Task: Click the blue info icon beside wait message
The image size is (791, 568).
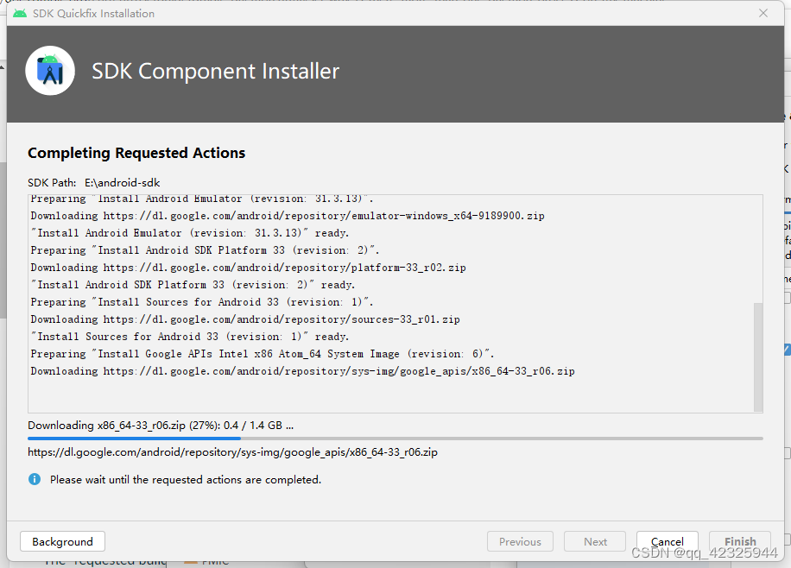Action: tap(35, 479)
